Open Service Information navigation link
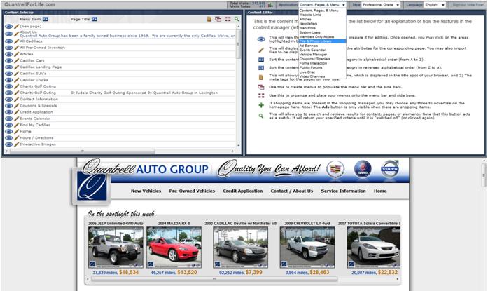The image size is (488, 291). pyautogui.click(x=343, y=191)
